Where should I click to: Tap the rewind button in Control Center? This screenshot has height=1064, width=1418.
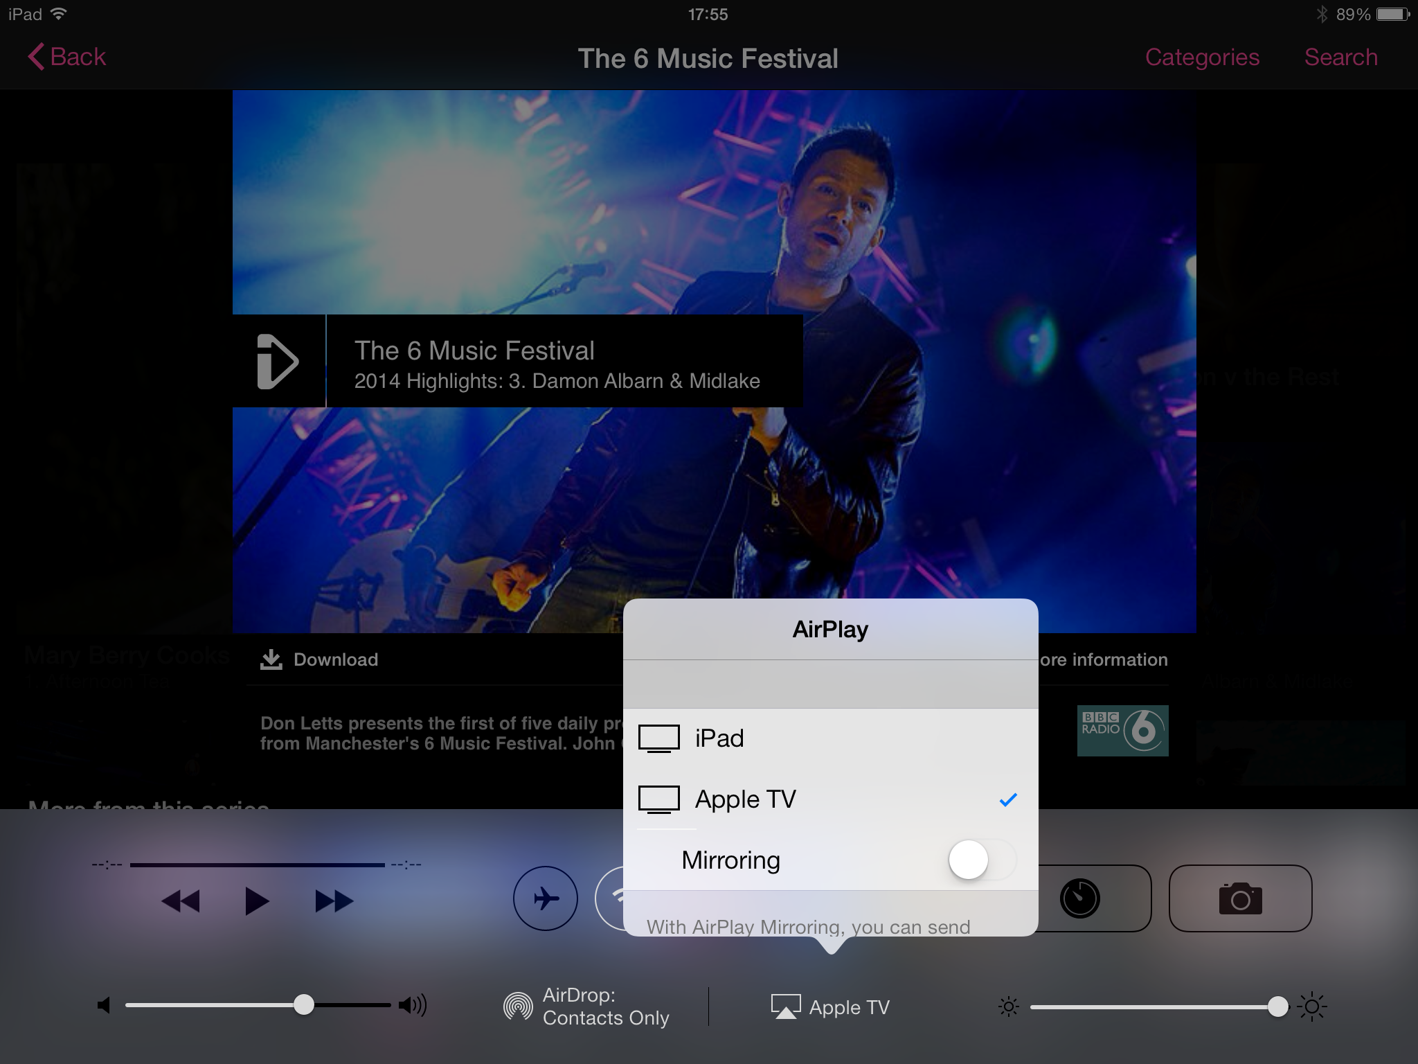coord(180,901)
